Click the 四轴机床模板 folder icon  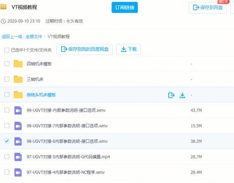(18, 64)
